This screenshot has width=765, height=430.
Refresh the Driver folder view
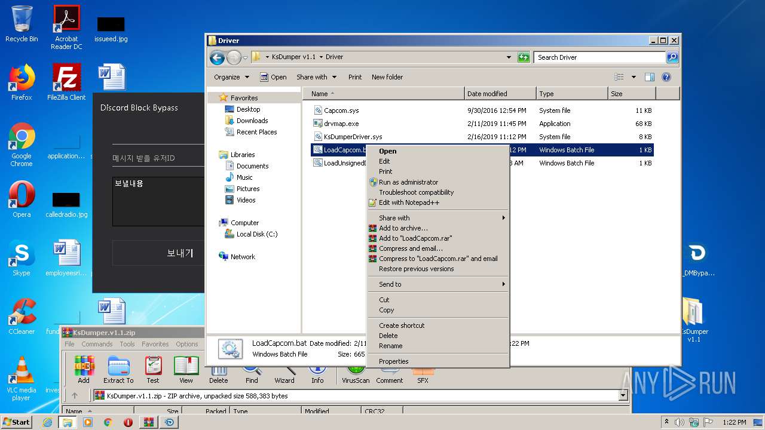point(524,57)
